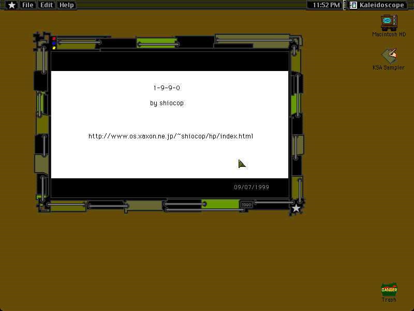Click the blue window widget button

click(54, 43)
